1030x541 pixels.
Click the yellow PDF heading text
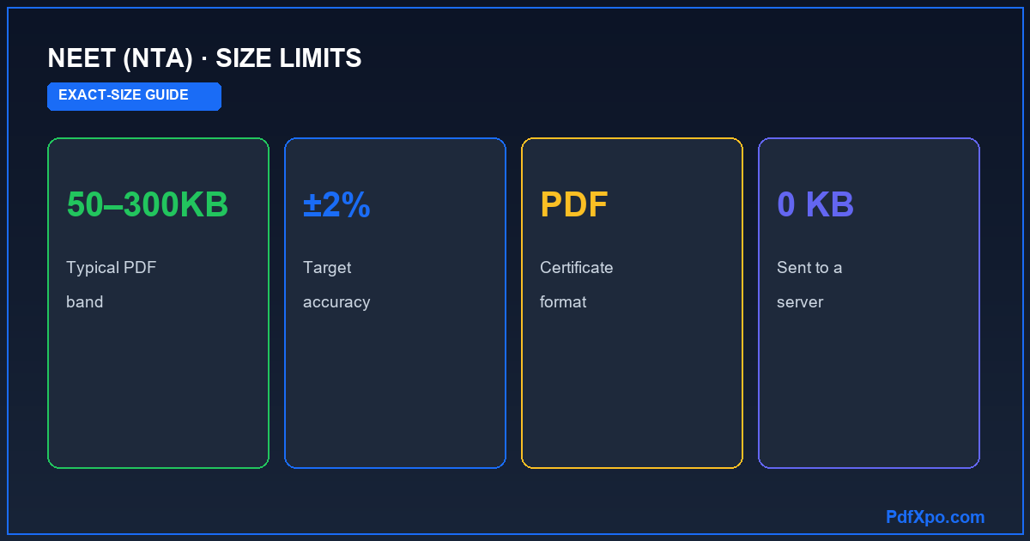(574, 205)
